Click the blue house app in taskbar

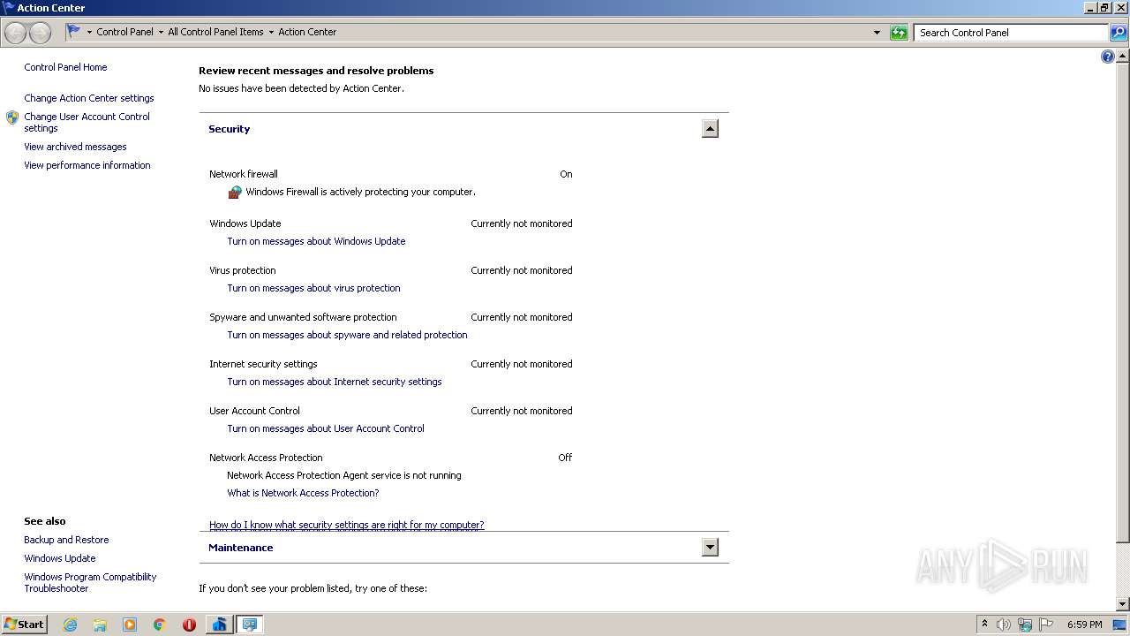tap(219, 625)
